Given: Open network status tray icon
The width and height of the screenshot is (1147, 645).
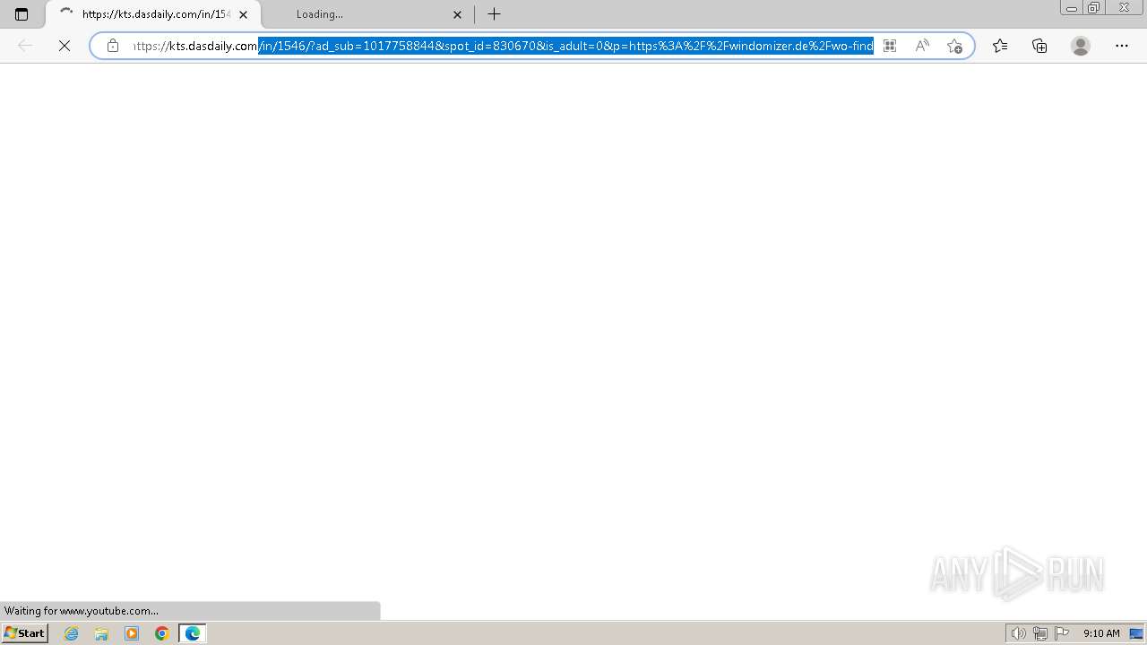Looking at the screenshot, I should (x=1040, y=633).
